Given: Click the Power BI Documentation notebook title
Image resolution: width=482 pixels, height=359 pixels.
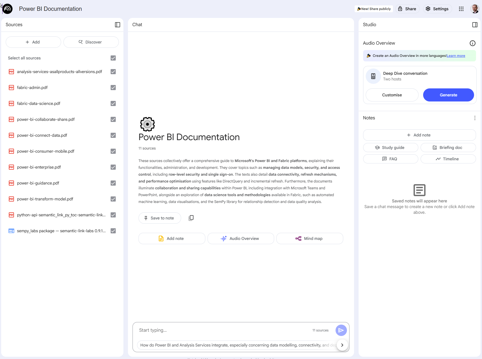Looking at the screenshot, I should click(50, 9).
